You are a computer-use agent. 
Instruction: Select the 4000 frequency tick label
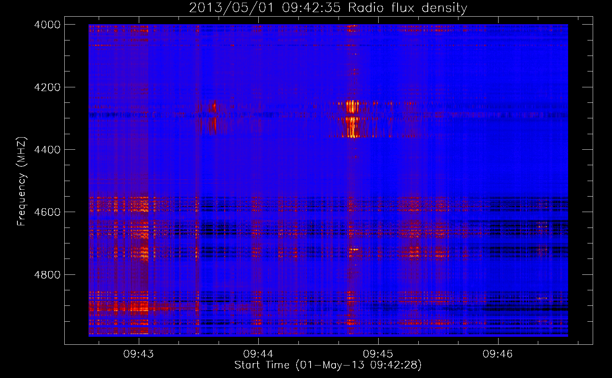(x=47, y=25)
